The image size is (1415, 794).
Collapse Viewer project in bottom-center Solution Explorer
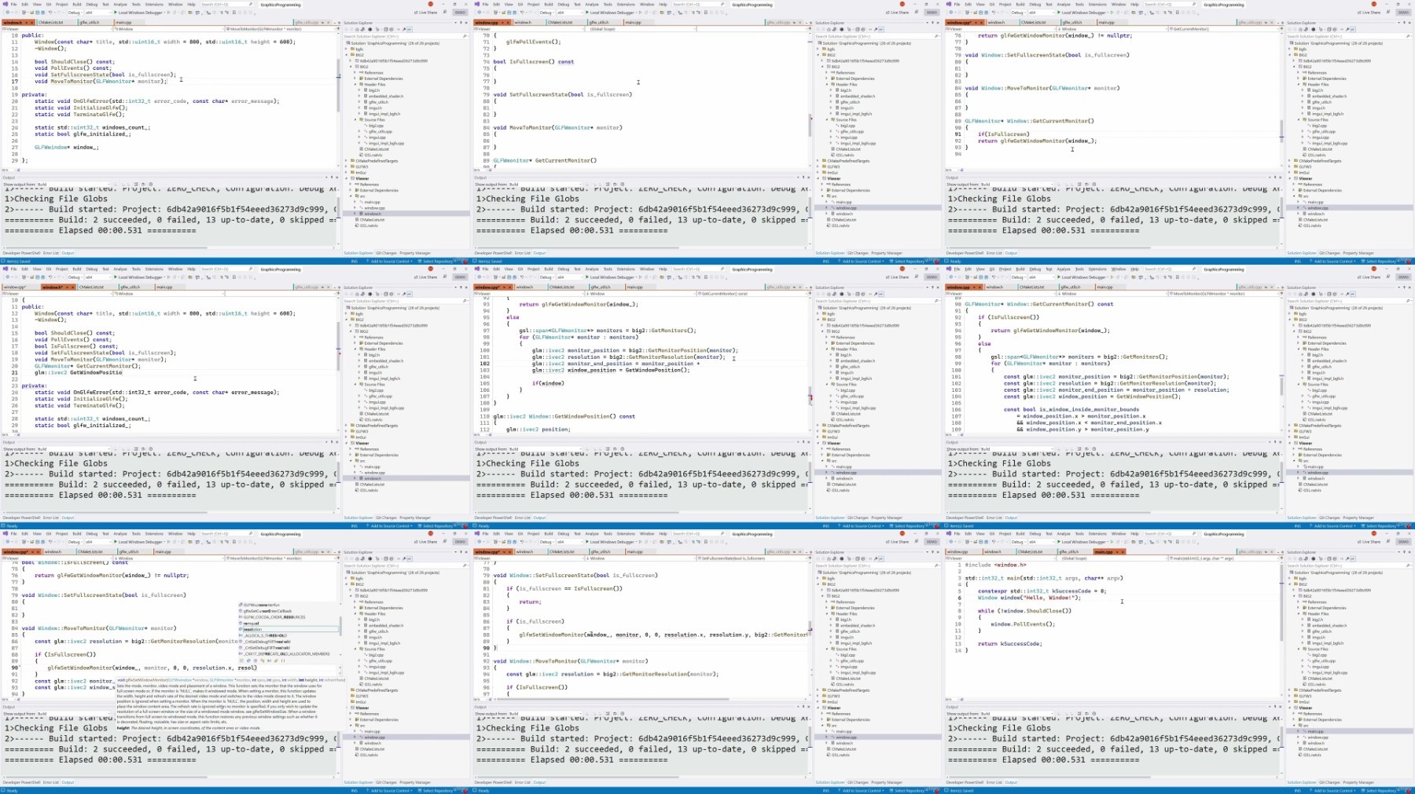(x=820, y=708)
